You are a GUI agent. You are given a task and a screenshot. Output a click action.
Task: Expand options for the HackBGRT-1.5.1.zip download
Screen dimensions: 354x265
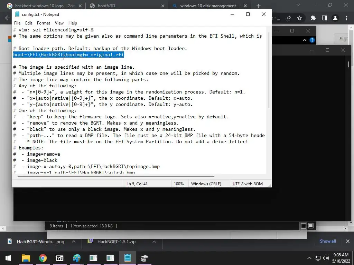tap(154, 242)
